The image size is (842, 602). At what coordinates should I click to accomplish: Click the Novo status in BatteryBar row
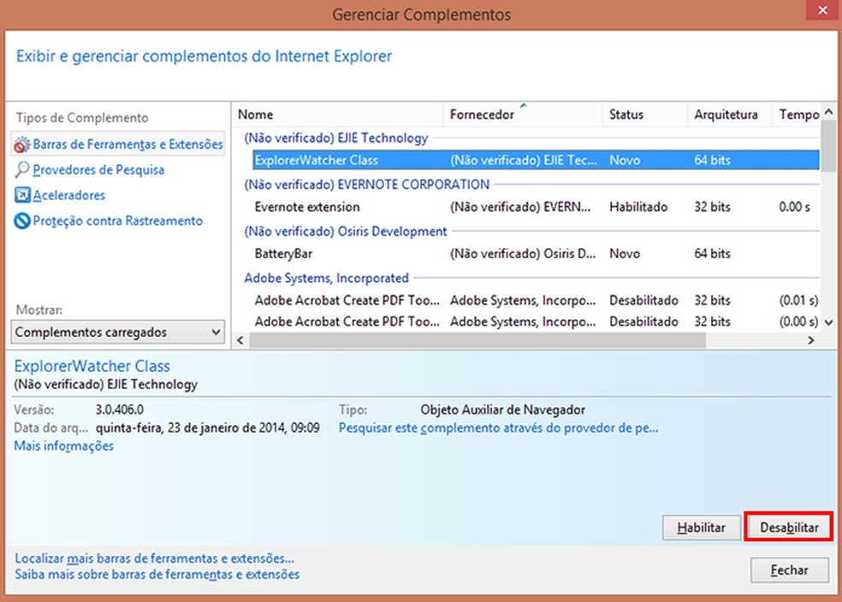click(625, 253)
